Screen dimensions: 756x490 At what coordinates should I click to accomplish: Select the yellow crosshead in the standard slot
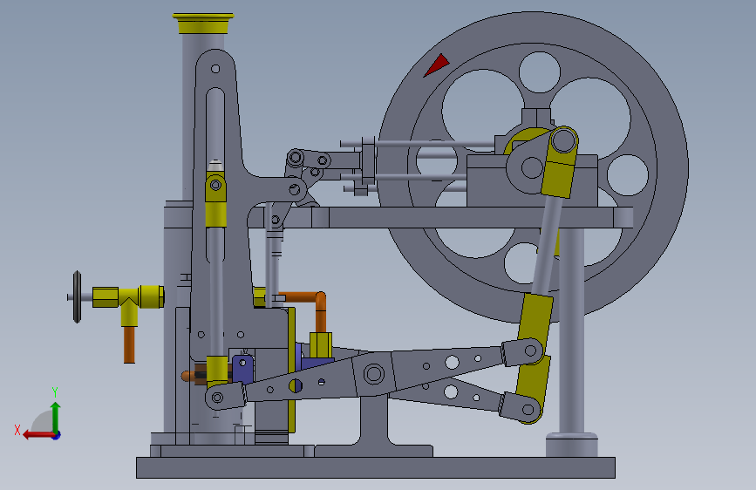215,201
